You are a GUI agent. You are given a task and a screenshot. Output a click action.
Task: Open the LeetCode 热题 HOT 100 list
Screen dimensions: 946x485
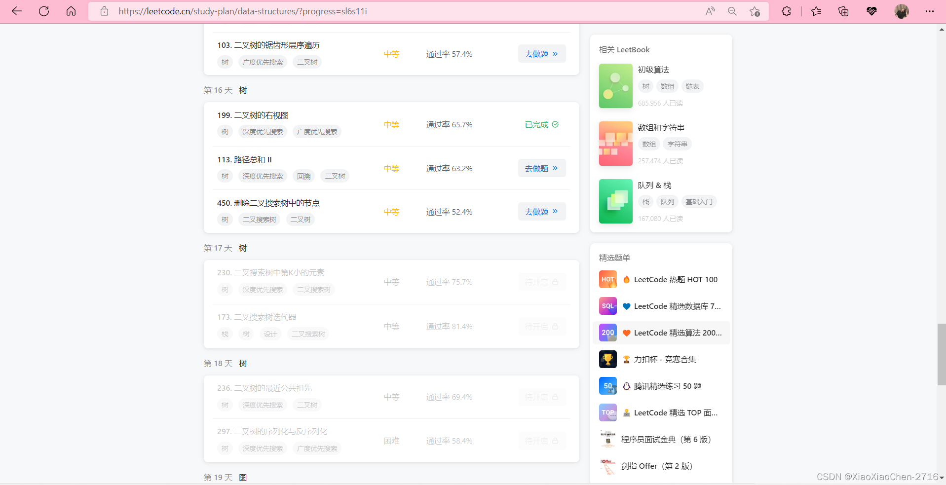coord(675,279)
